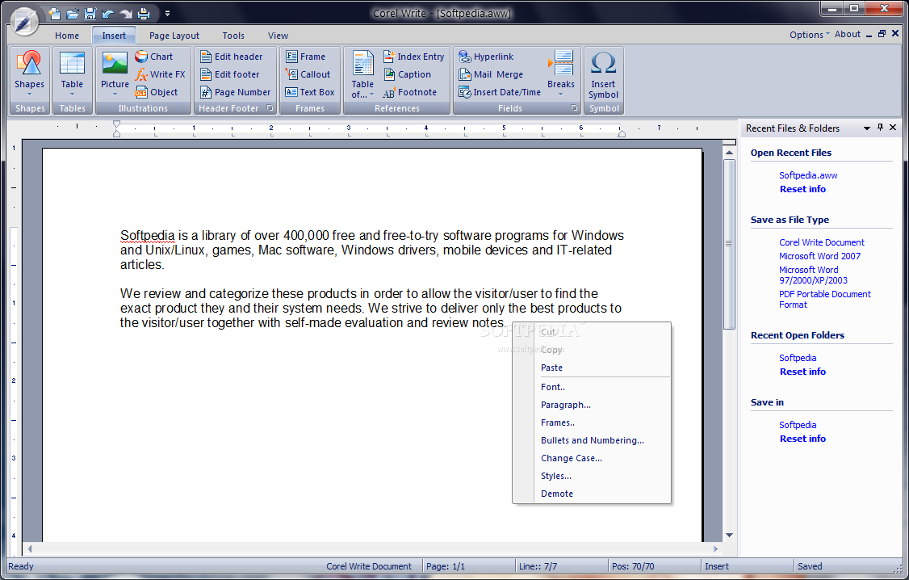This screenshot has height=580, width=909.
Task: Close the Recent Files & Folders panel
Action: click(x=893, y=128)
